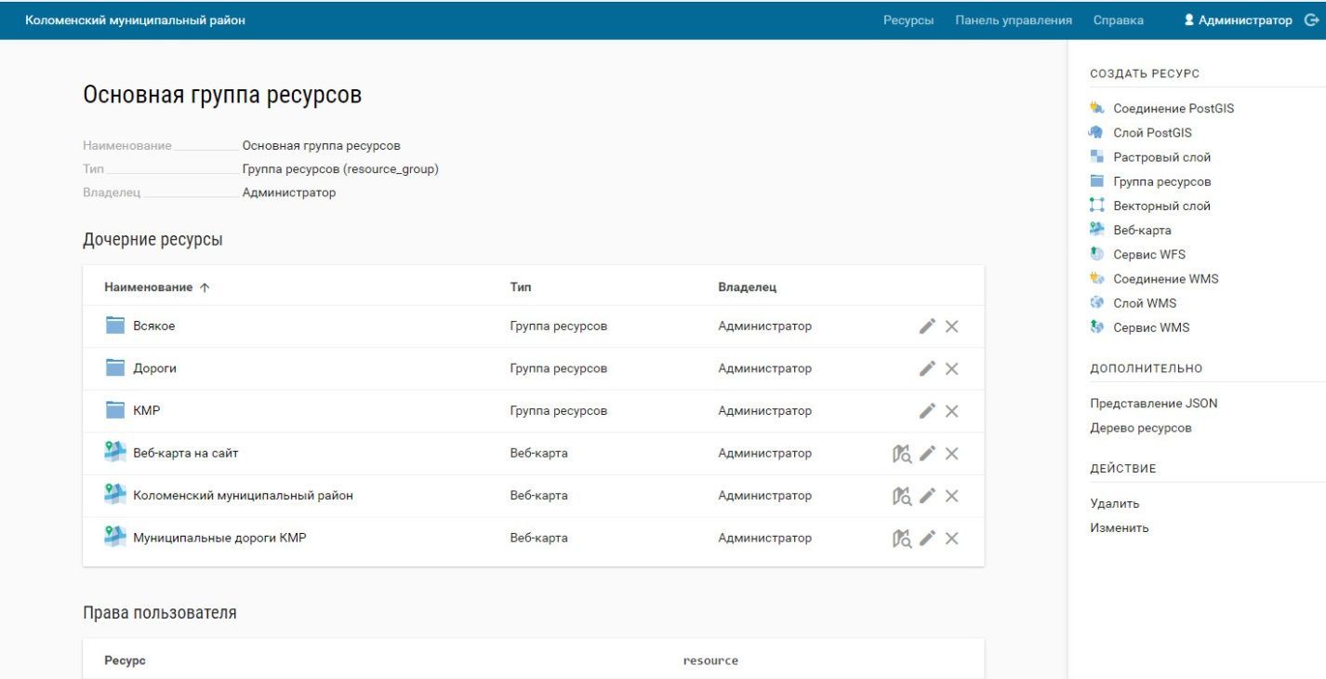
Task: Open the КМР resource group name
Action: pos(147,411)
